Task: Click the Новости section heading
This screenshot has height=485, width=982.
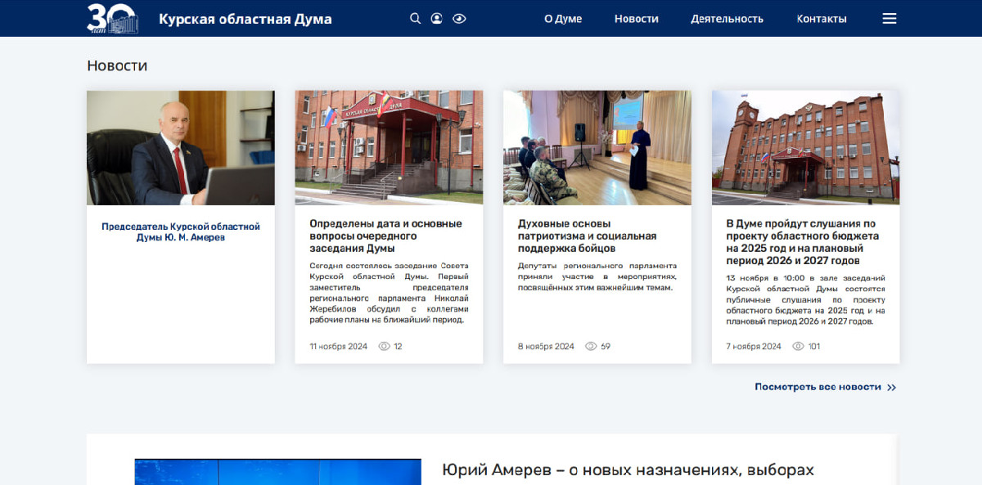Action: pyautogui.click(x=117, y=65)
